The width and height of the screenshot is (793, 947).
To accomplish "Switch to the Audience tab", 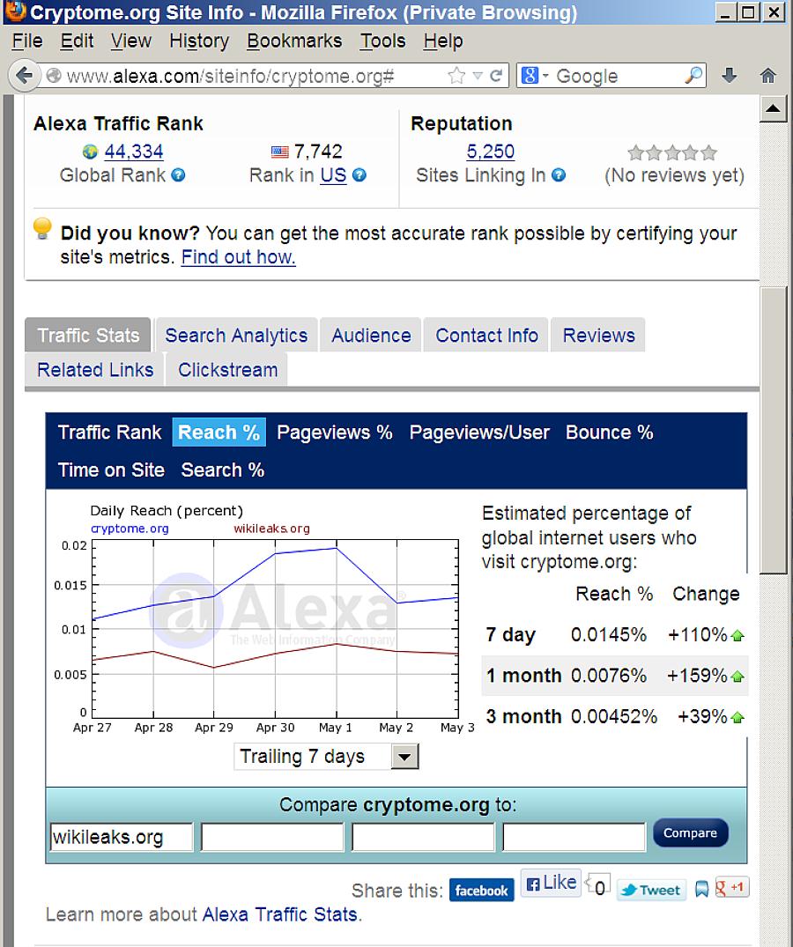I will pos(371,336).
